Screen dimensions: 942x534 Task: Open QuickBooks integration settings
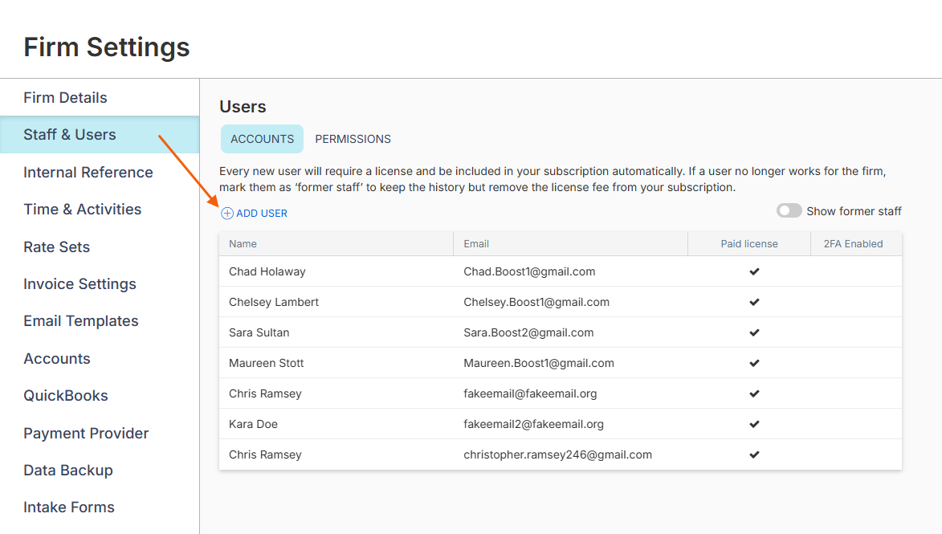66,395
